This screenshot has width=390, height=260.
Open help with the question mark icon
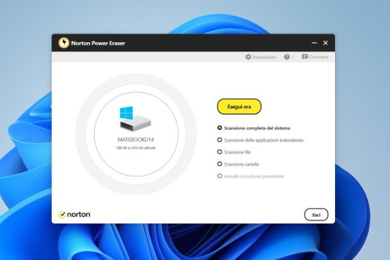coord(287,57)
